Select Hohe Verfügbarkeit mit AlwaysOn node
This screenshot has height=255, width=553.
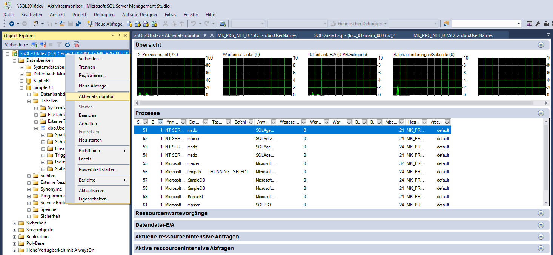(60, 250)
